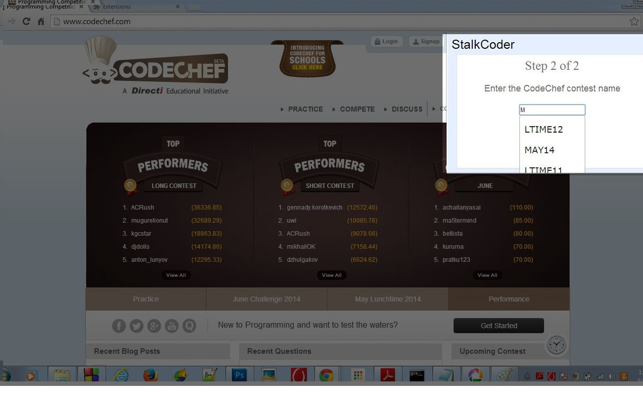The width and height of the screenshot is (643, 402).
Task: Open gennady.korotkevich's profile link
Action: coord(314,207)
